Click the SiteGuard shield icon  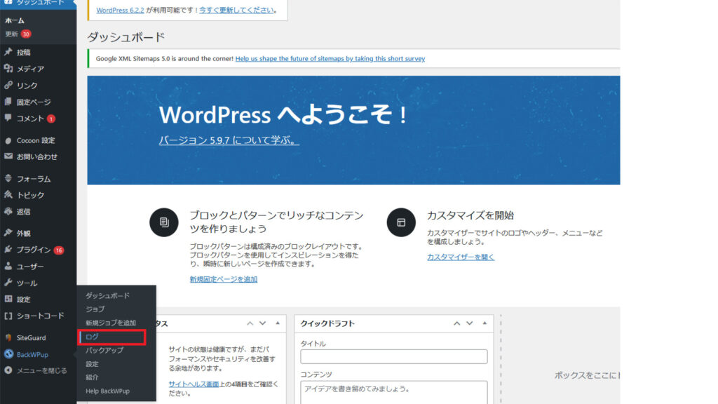[x=8, y=337]
